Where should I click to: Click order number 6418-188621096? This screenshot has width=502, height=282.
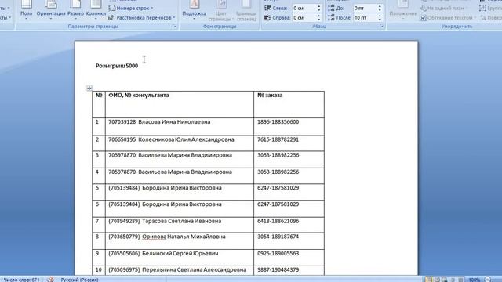tap(278, 221)
